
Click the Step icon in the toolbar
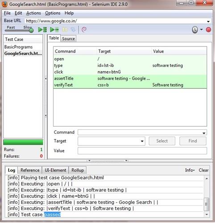click(73, 29)
